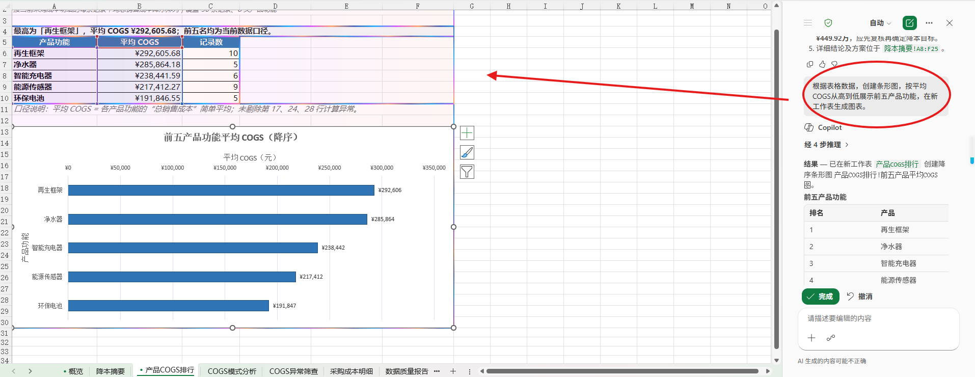This screenshot has width=975, height=377.
Task: Select the 智能充电器 bar in the chart
Action: pyautogui.click(x=193, y=248)
